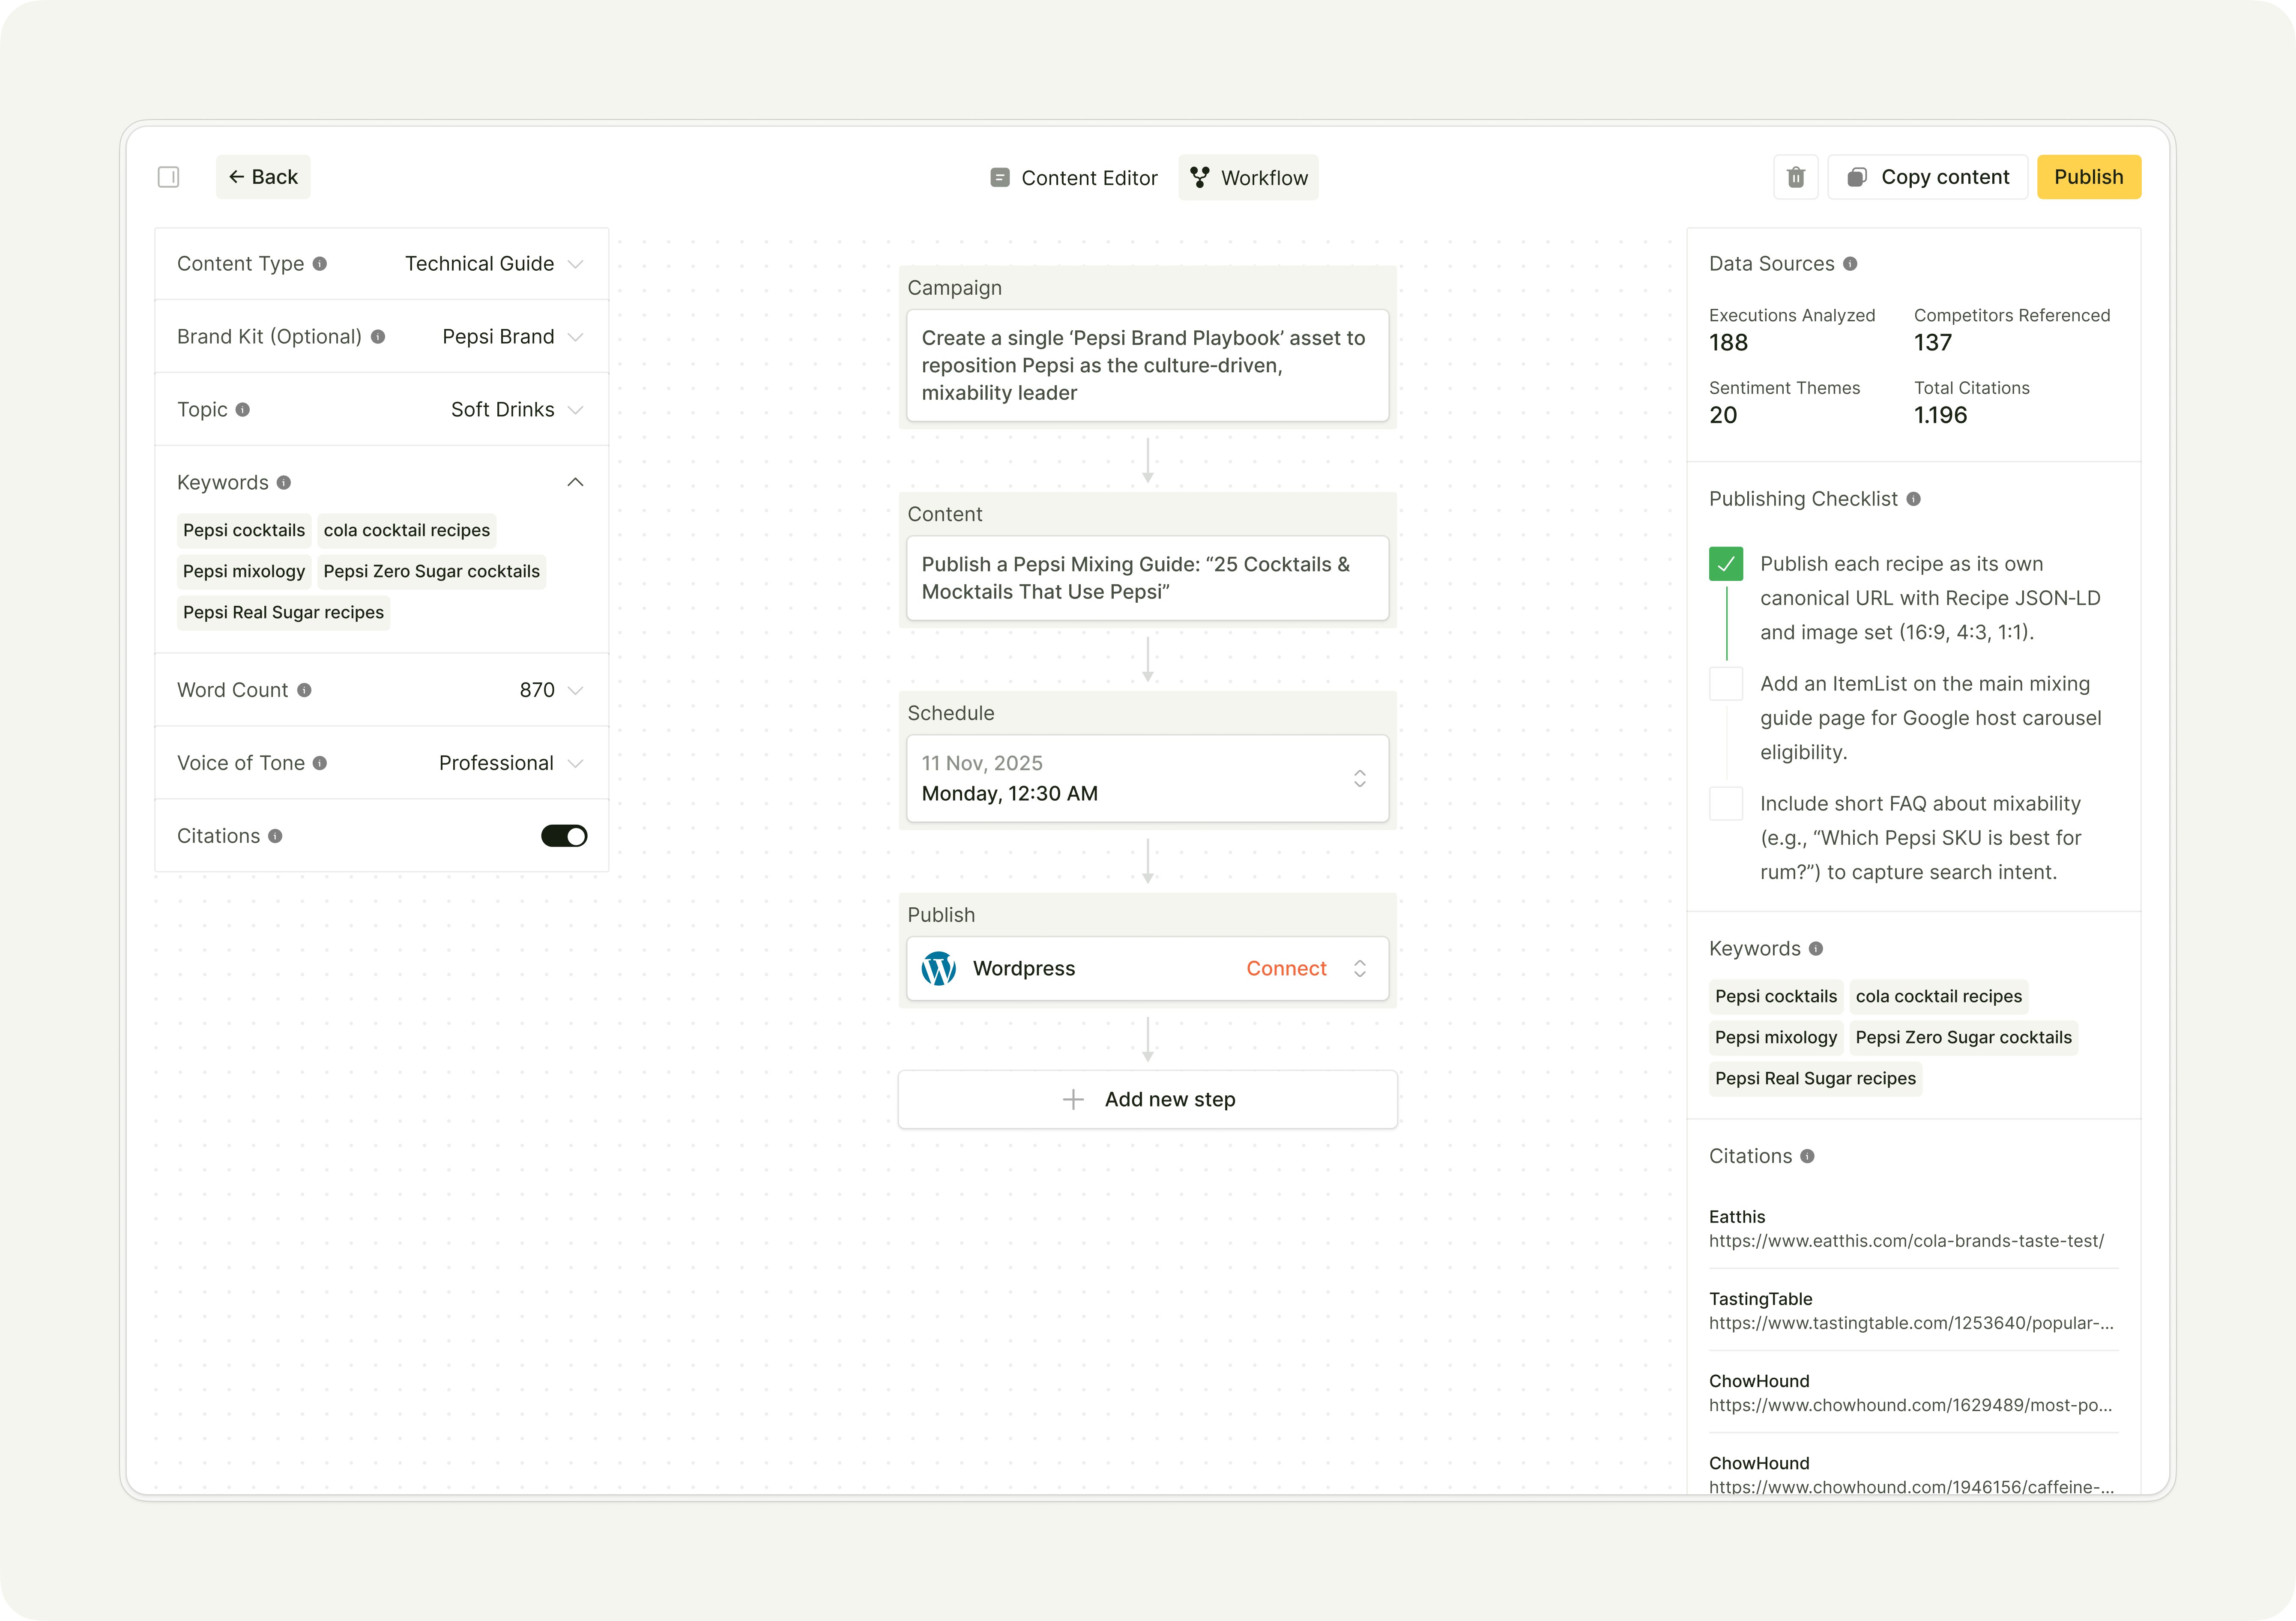The image size is (2296, 1621).
Task: Click the left 'Pepsi Zero Sugar cocktails' tag
Action: coord(432,571)
